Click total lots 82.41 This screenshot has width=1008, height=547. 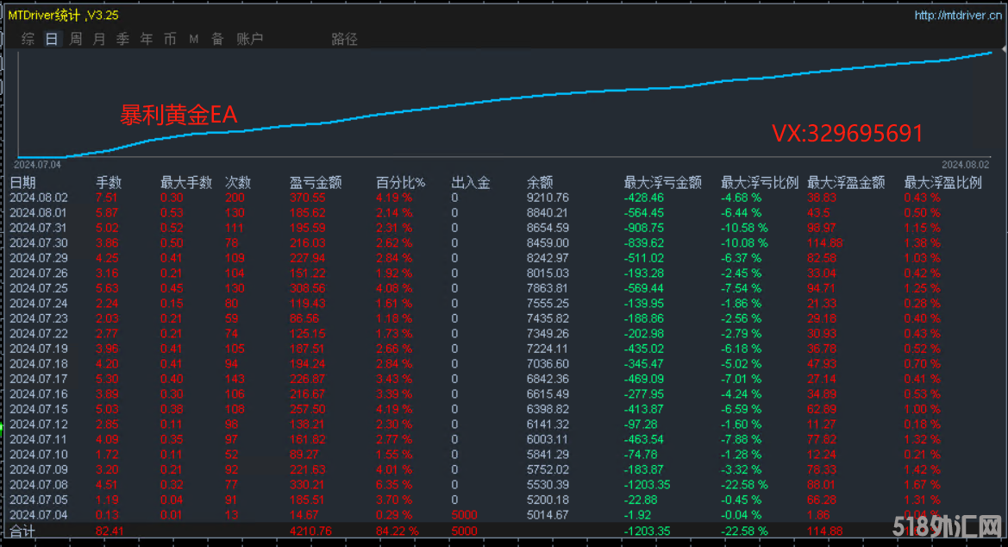pyautogui.click(x=110, y=531)
